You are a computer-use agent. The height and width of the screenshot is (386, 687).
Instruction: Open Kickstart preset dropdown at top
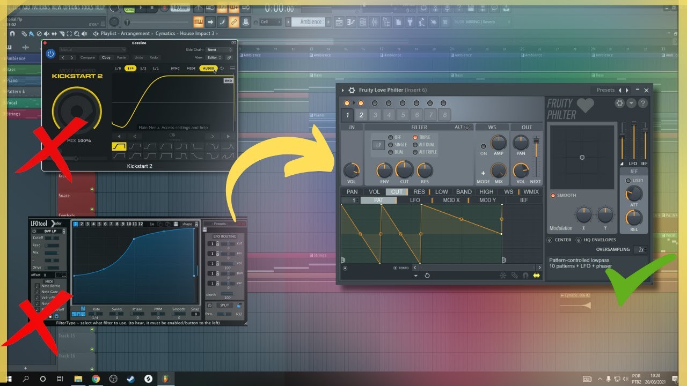pos(92,50)
